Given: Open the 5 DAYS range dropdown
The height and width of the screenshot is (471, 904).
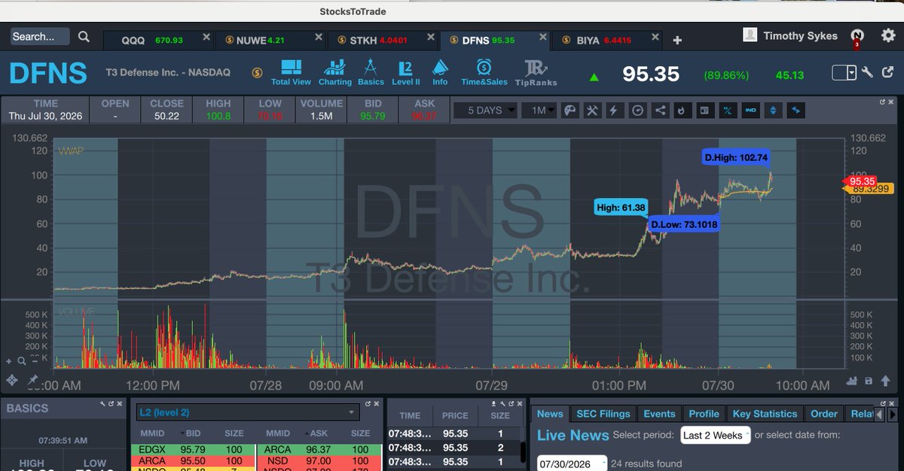Looking at the screenshot, I should click(486, 111).
